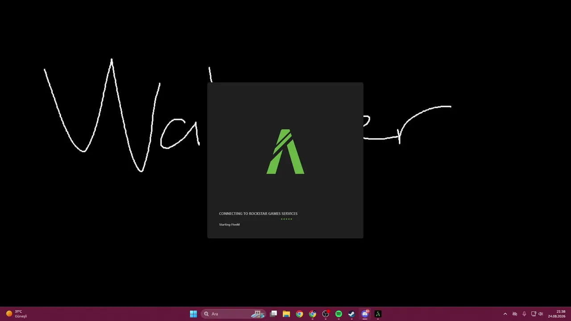This screenshot has height=321, width=571.
Task: Open the volume control speaker icon
Action: point(541,314)
